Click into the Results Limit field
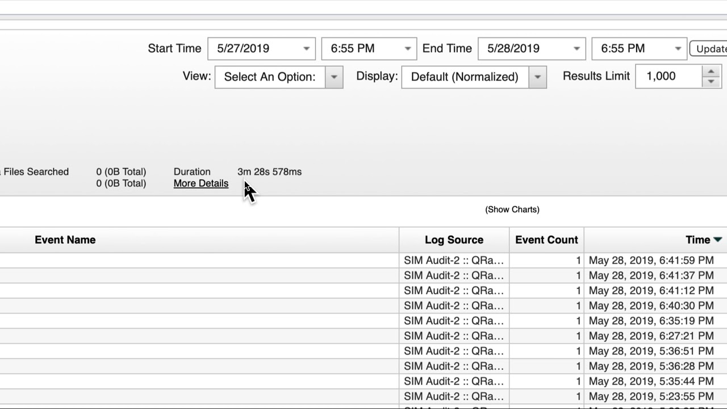Image resolution: width=727 pixels, height=409 pixels. tap(668, 77)
